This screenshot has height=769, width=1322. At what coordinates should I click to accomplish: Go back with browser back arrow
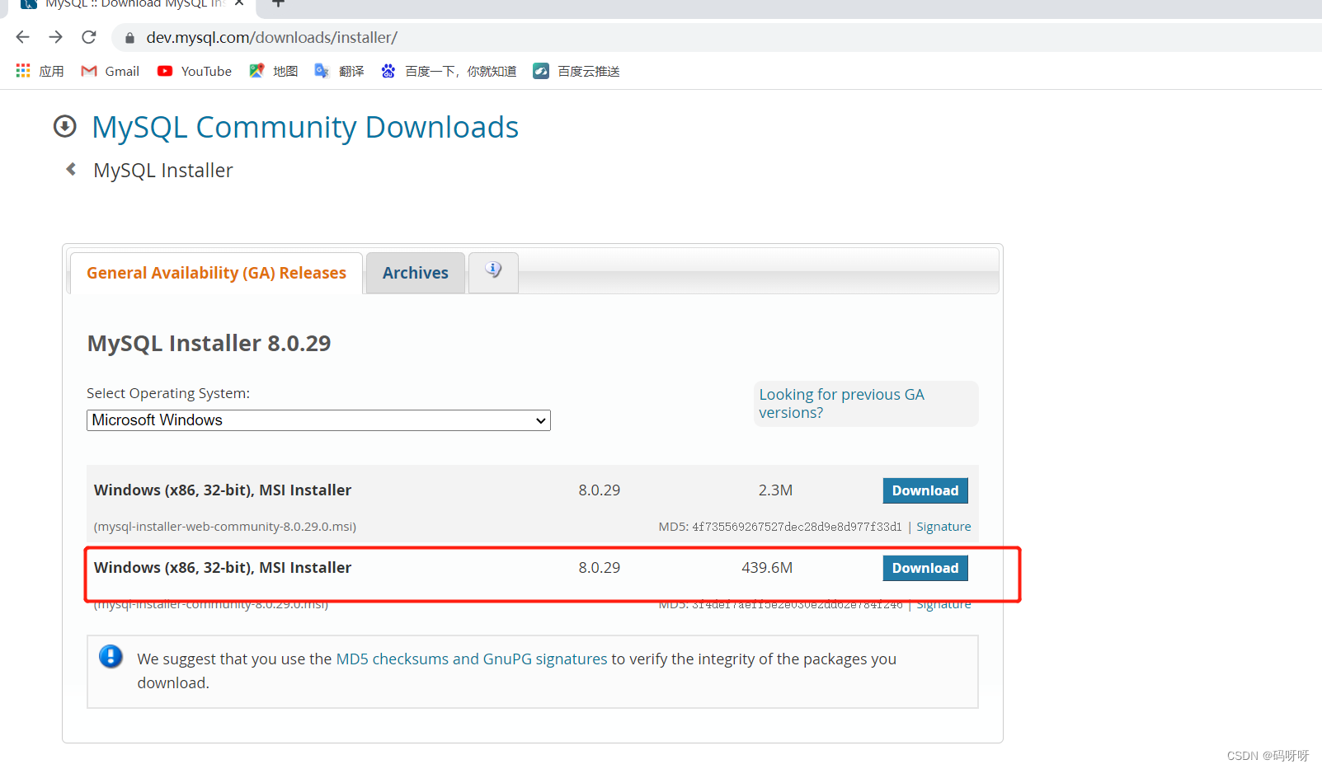23,37
